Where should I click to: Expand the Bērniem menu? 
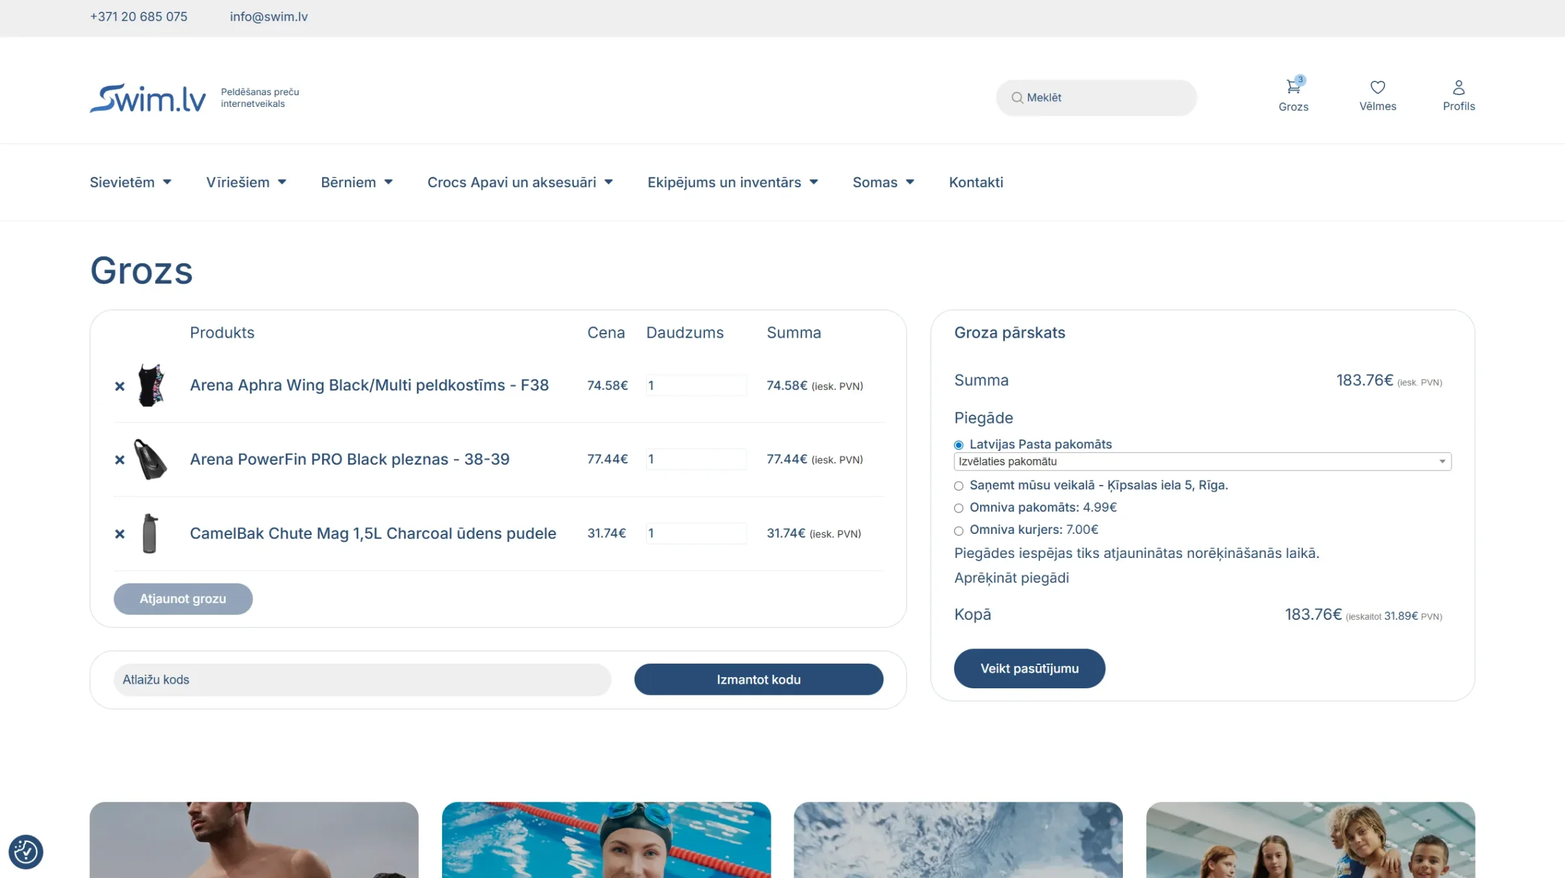[357, 183]
